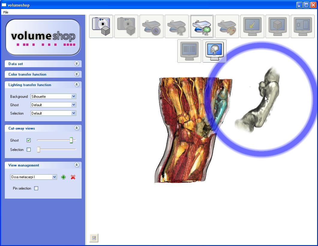The height and width of the screenshot is (246, 318).
Task: Close the volumeshop window
Action: coord(313,5)
